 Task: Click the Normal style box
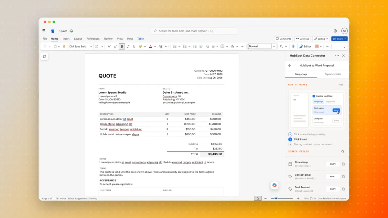[260, 47]
